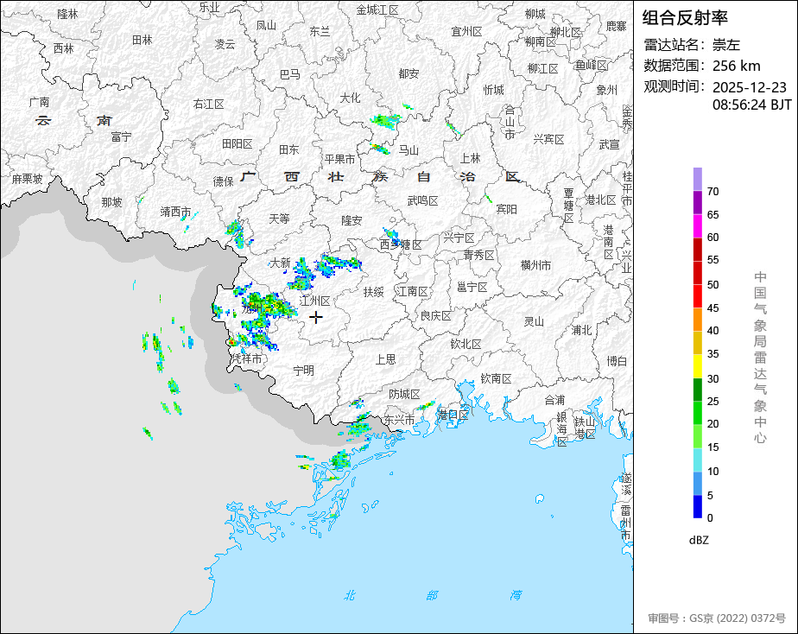Click the light purple top legend swatch
The image size is (798, 634).
[697, 179]
